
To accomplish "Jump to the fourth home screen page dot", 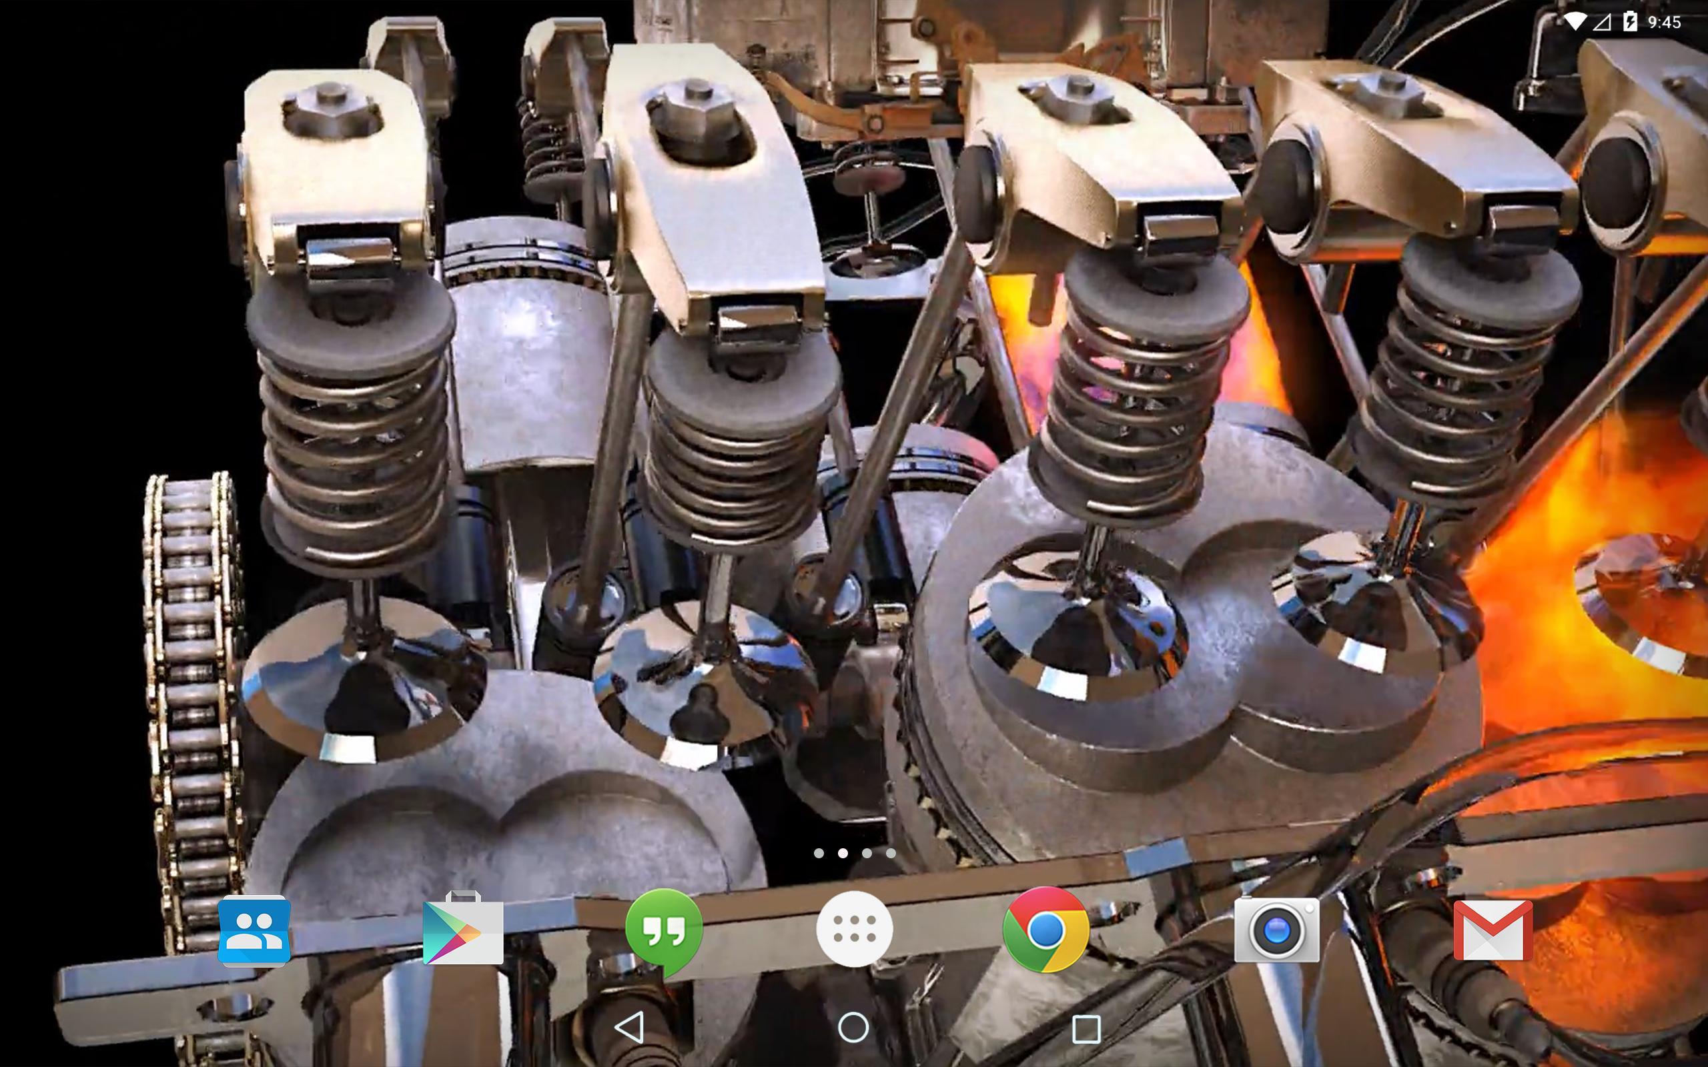I will pyautogui.click(x=891, y=853).
